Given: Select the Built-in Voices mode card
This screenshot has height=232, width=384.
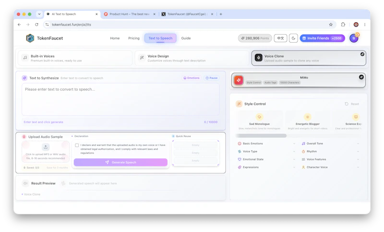Looking at the screenshot, I should 75,58.
